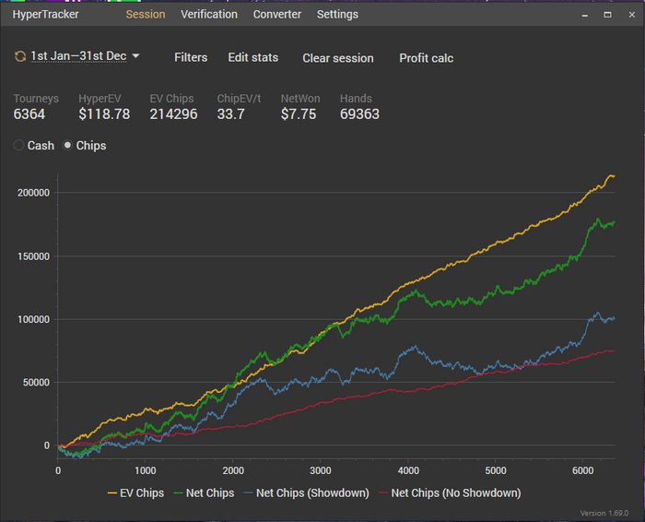
Task: Open Profit calc
Action: click(x=426, y=58)
